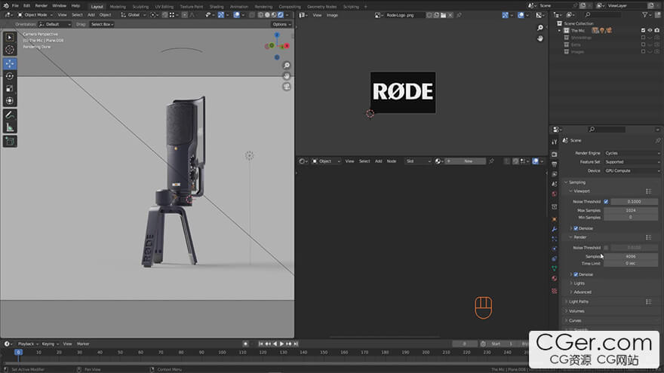Click the viewport Options button
The height and width of the screenshot is (373, 664).
click(281, 25)
